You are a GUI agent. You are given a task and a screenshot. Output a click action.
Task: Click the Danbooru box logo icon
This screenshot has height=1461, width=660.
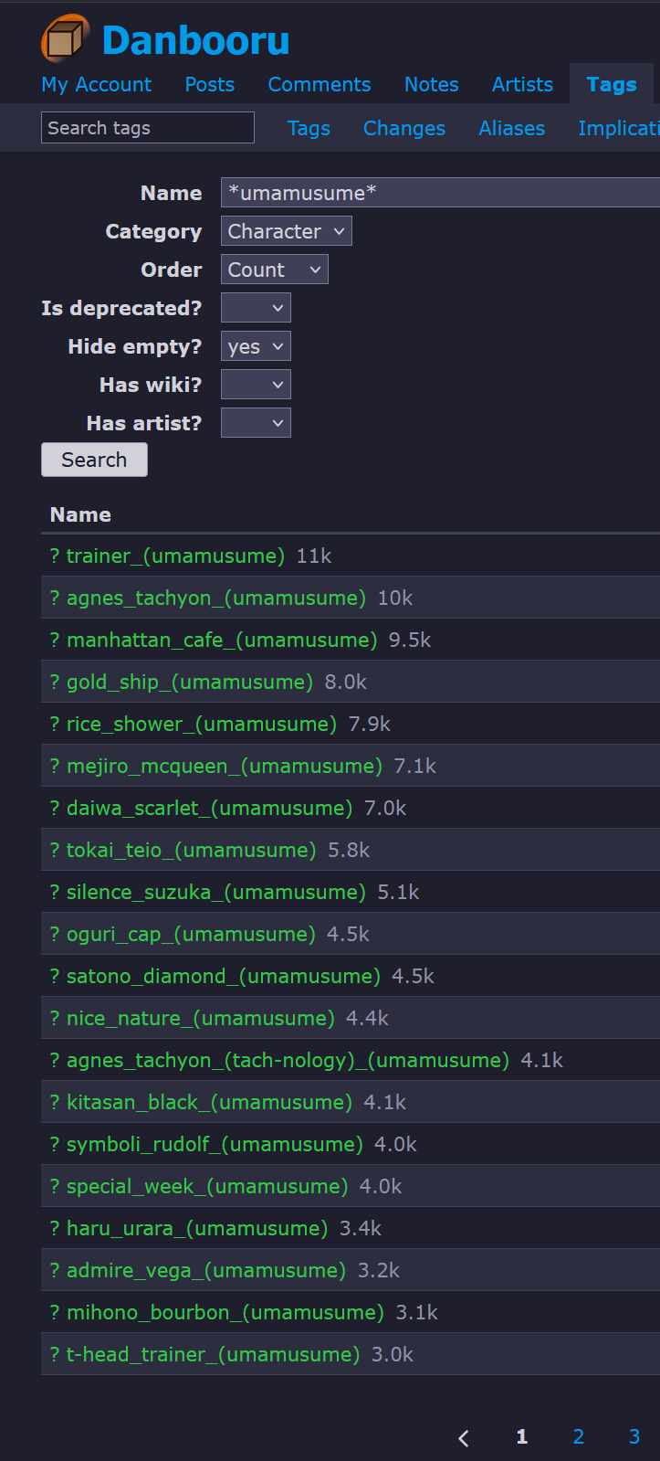tap(66, 39)
